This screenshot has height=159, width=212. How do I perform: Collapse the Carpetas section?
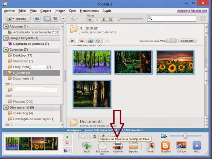tap(6, 50)
